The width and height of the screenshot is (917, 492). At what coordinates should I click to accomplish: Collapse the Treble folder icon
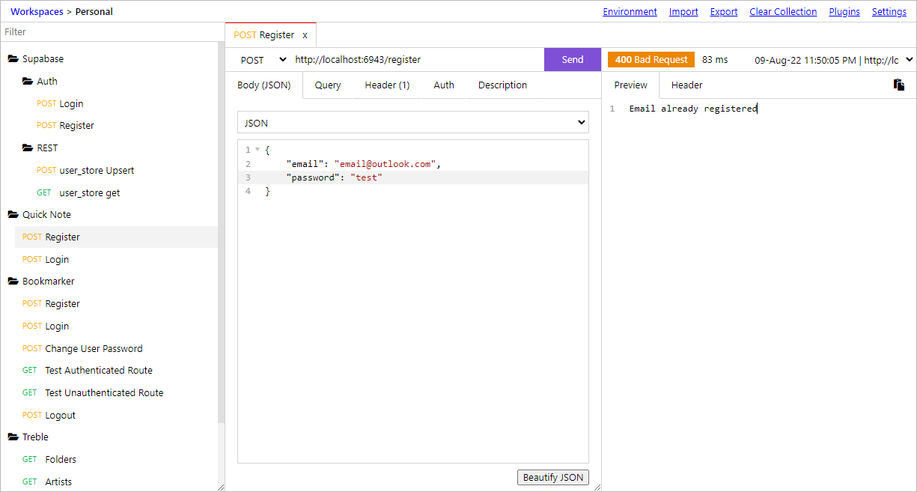coord(13,437)
